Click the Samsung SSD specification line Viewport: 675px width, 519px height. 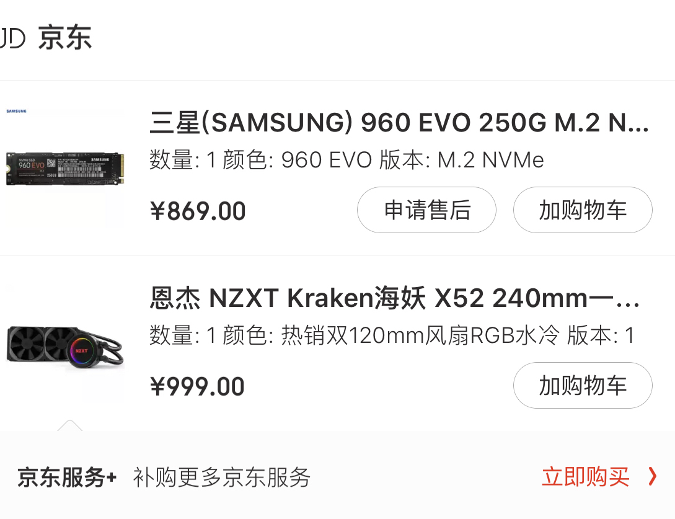pos(346,160)
